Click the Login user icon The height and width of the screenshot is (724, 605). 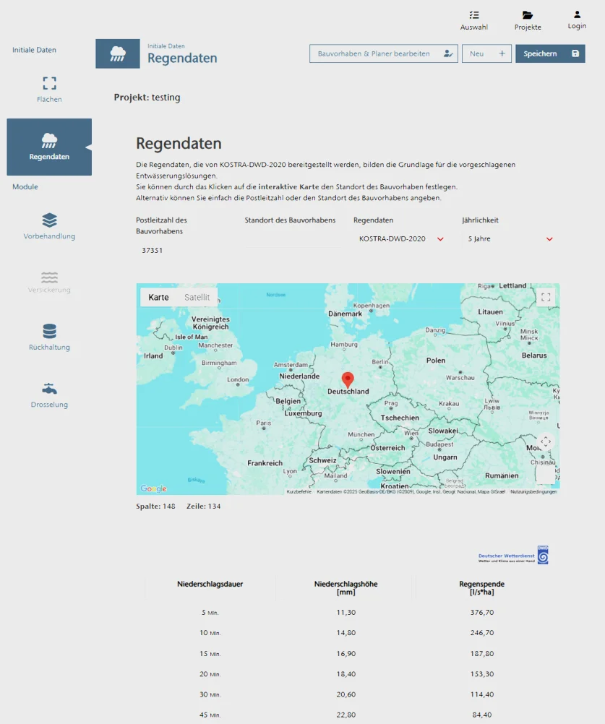(577, 14)
